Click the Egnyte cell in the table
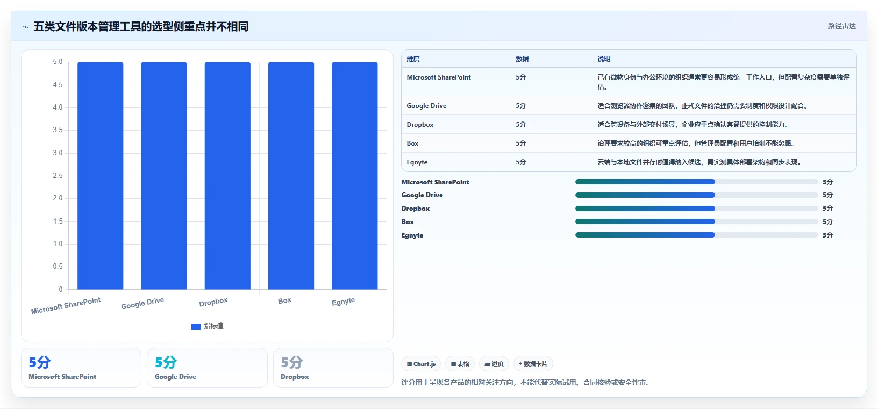The width and height of the screenshot is (878, 409). [x=417, y=162]
